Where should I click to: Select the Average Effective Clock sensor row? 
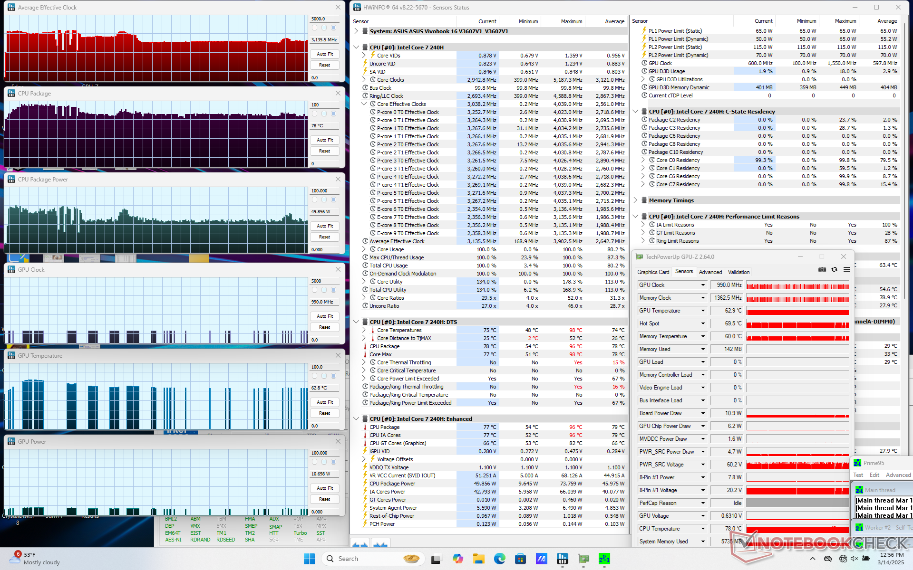pos(494,241)
